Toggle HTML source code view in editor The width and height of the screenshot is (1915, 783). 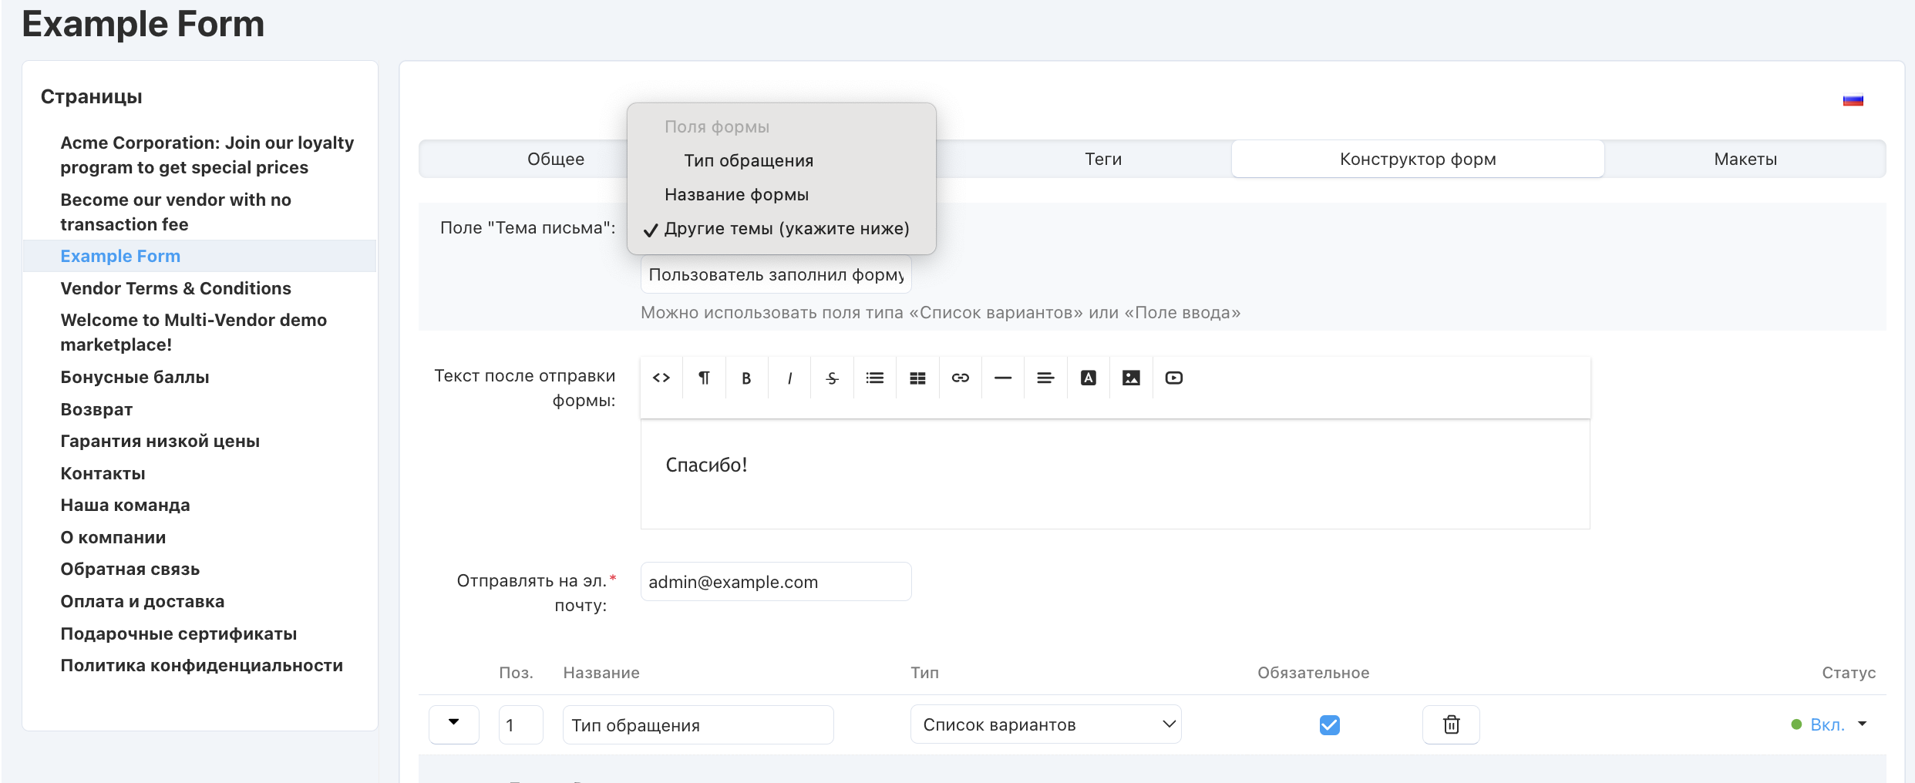(x=661, y=378)
